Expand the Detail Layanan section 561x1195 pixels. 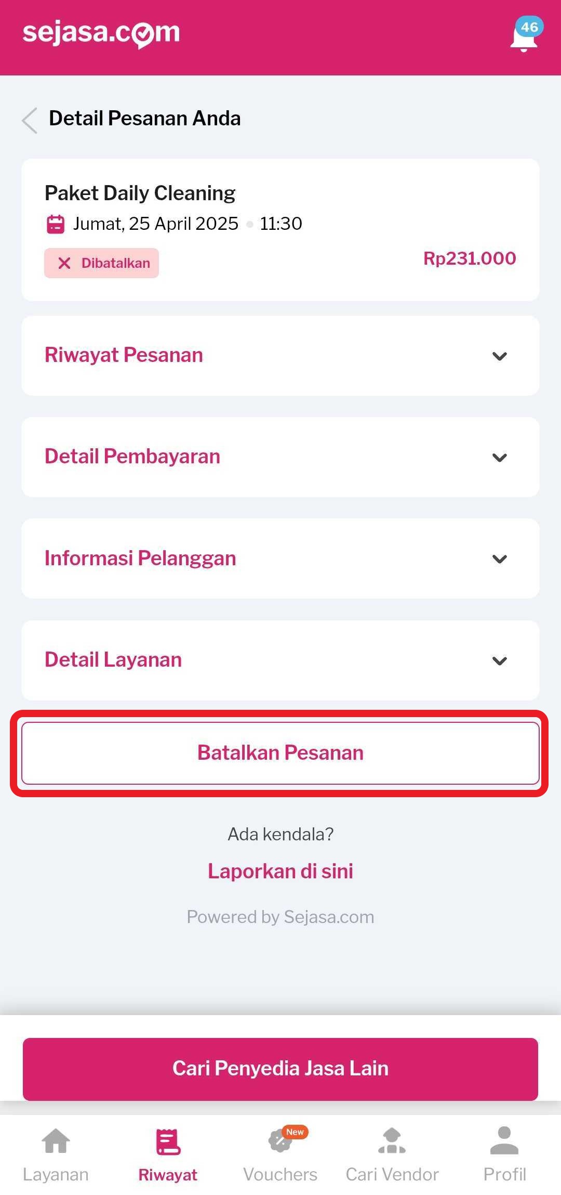click(x=499, y=660)
